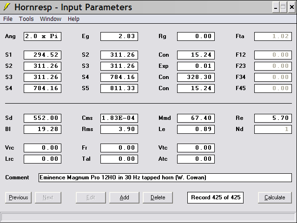Open the Help menu
The width and height of the screenshot is (297, 223).
pos(73,19)
